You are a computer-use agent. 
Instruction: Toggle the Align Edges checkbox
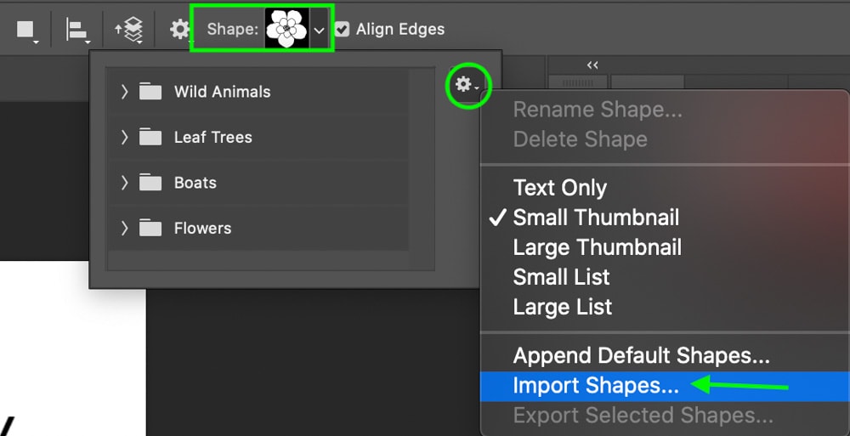pos(342,29)
